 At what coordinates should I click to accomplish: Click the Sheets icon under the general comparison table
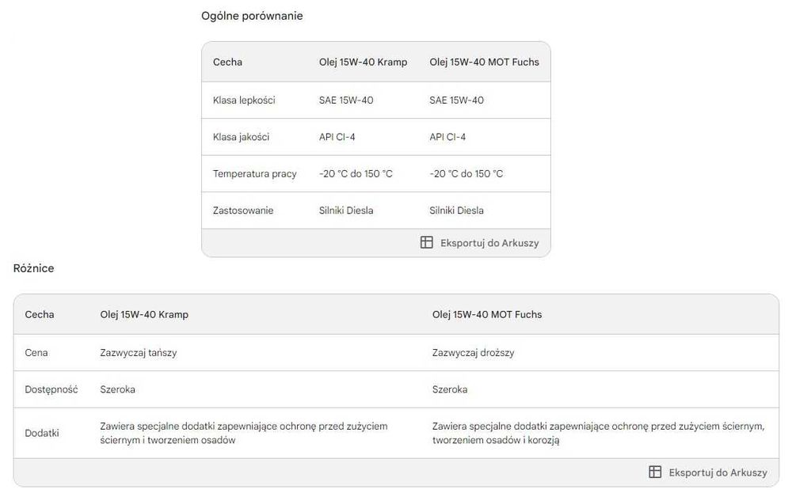(427, 243)
